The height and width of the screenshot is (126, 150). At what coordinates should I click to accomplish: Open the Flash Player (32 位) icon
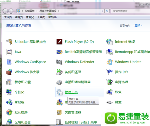tap(59, 42)
